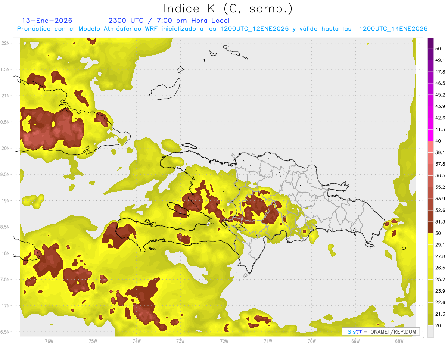
Task: Click the 'Indice K (C, somb.)' title
Action: click(x=228, y=9)
